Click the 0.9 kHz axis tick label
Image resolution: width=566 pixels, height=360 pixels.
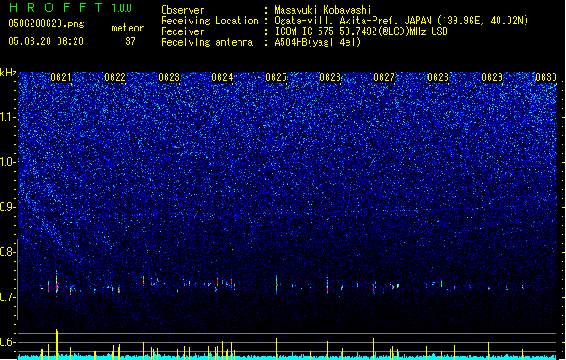point(8,207)
